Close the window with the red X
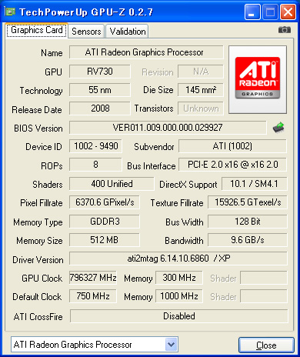 coord(288,12)
